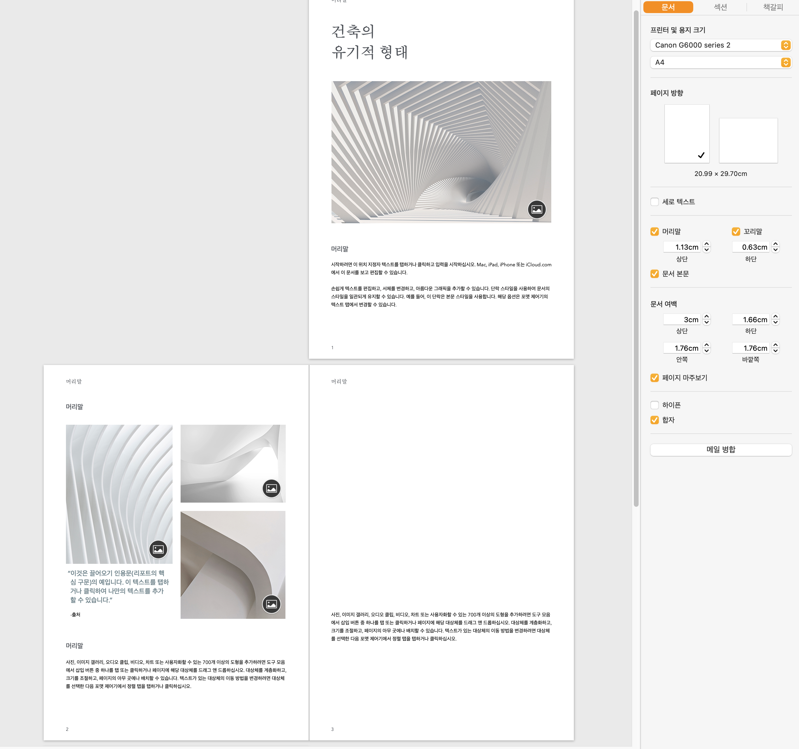Click the 메일 병합 button

pyautogui.click(x=720, y=449)
